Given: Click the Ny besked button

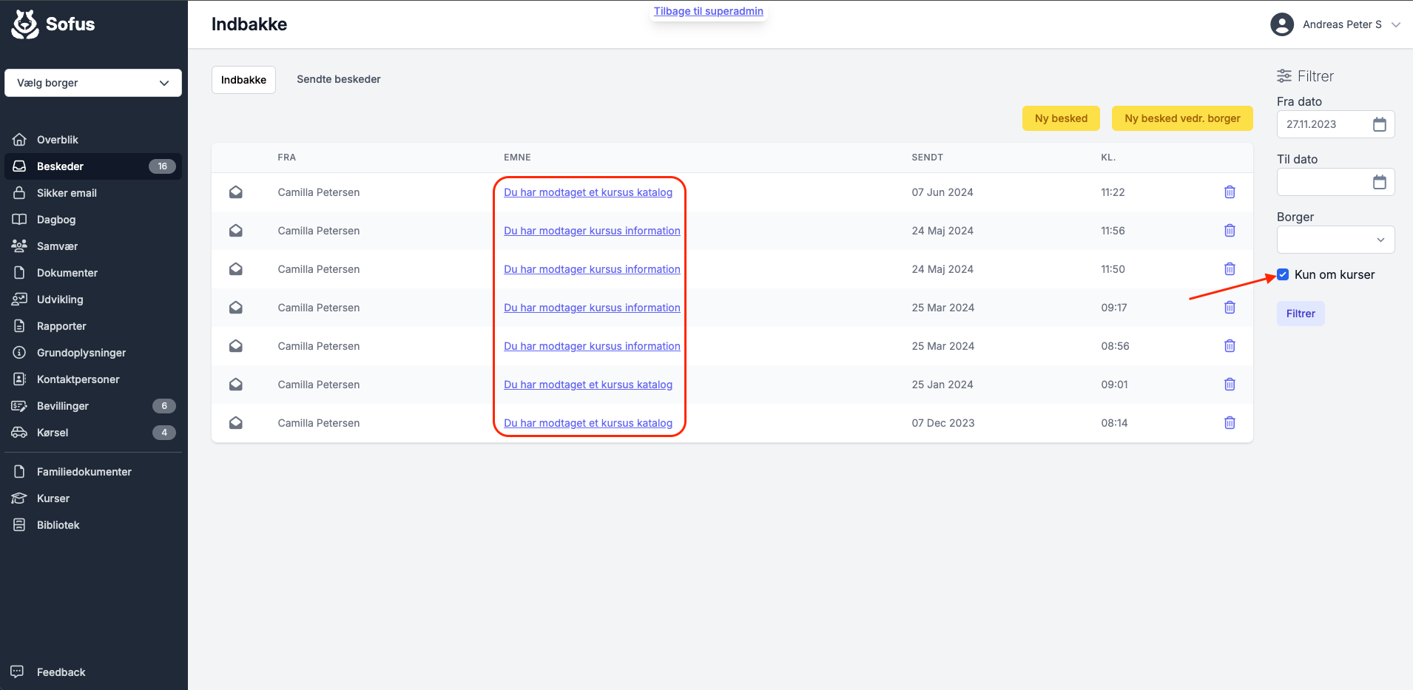Looking at the screenshot, I should coord(1061,118).
